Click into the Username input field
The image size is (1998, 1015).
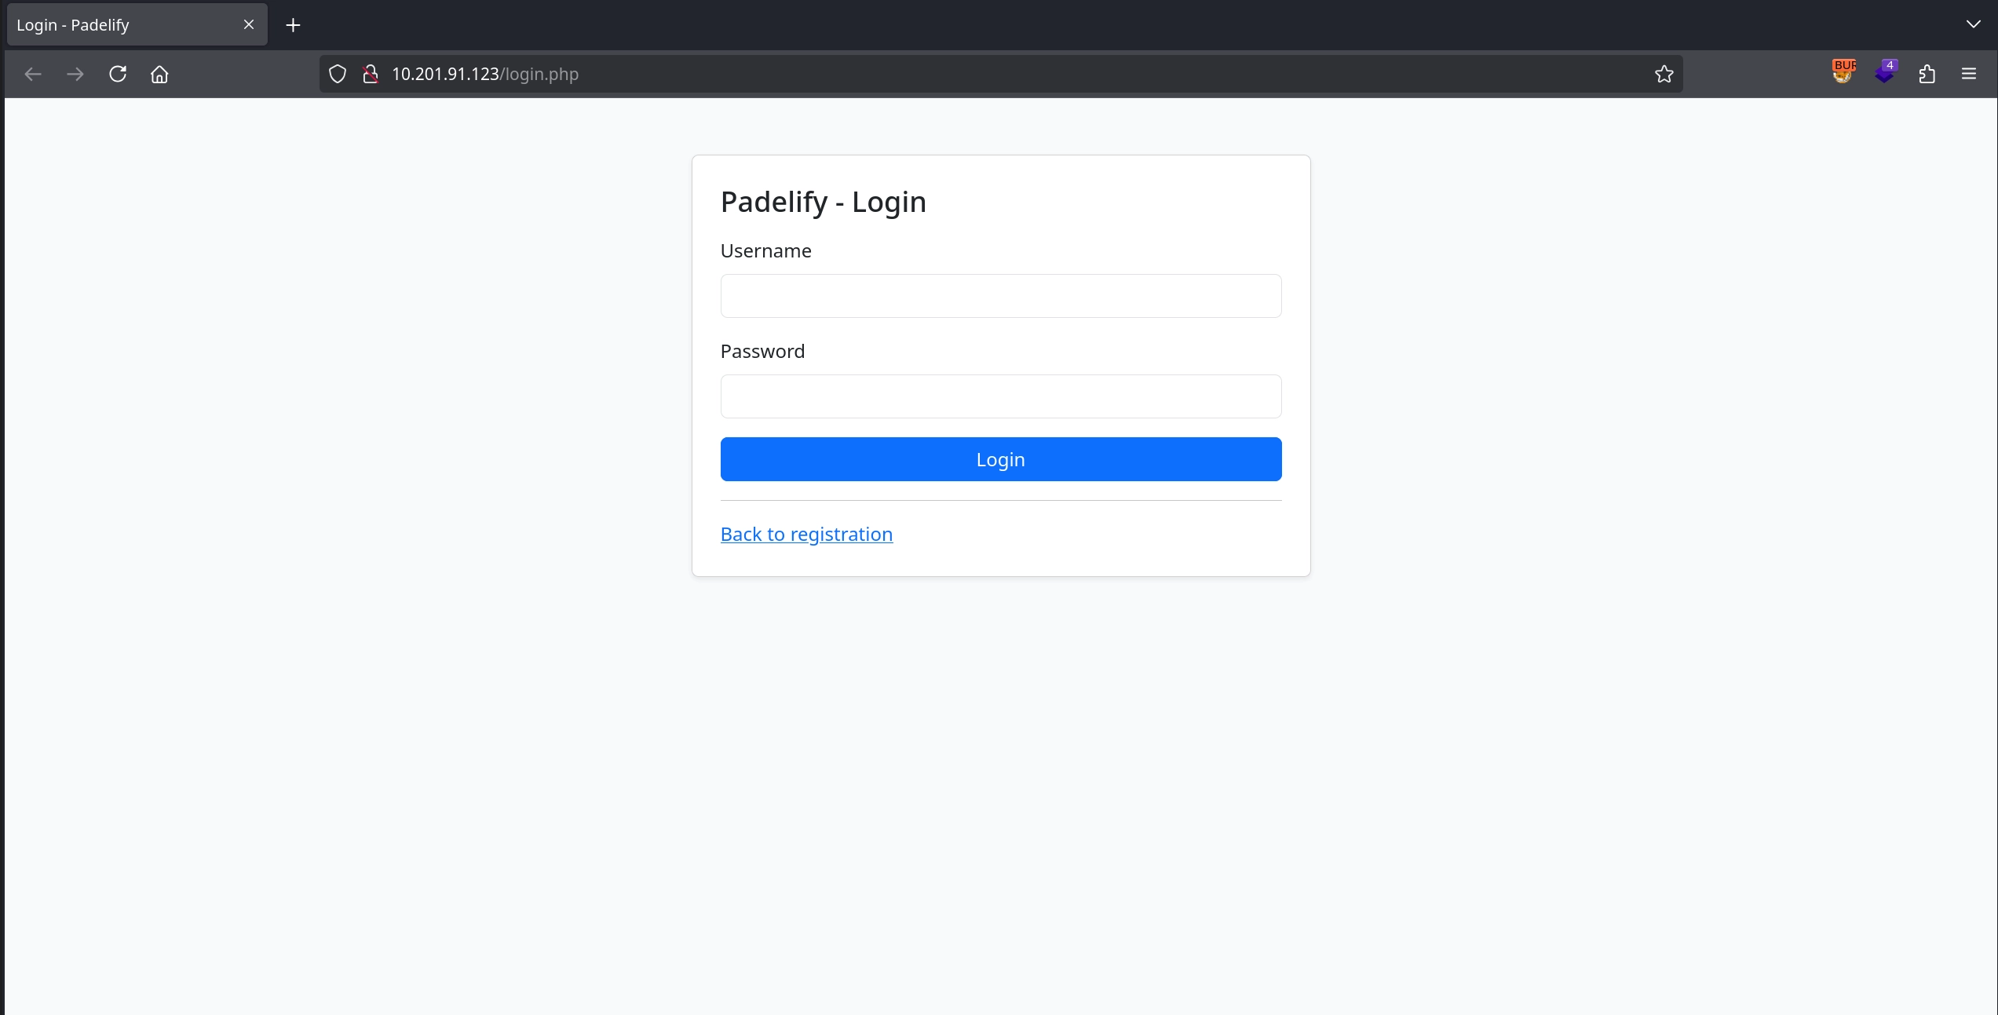point(1000,296)
